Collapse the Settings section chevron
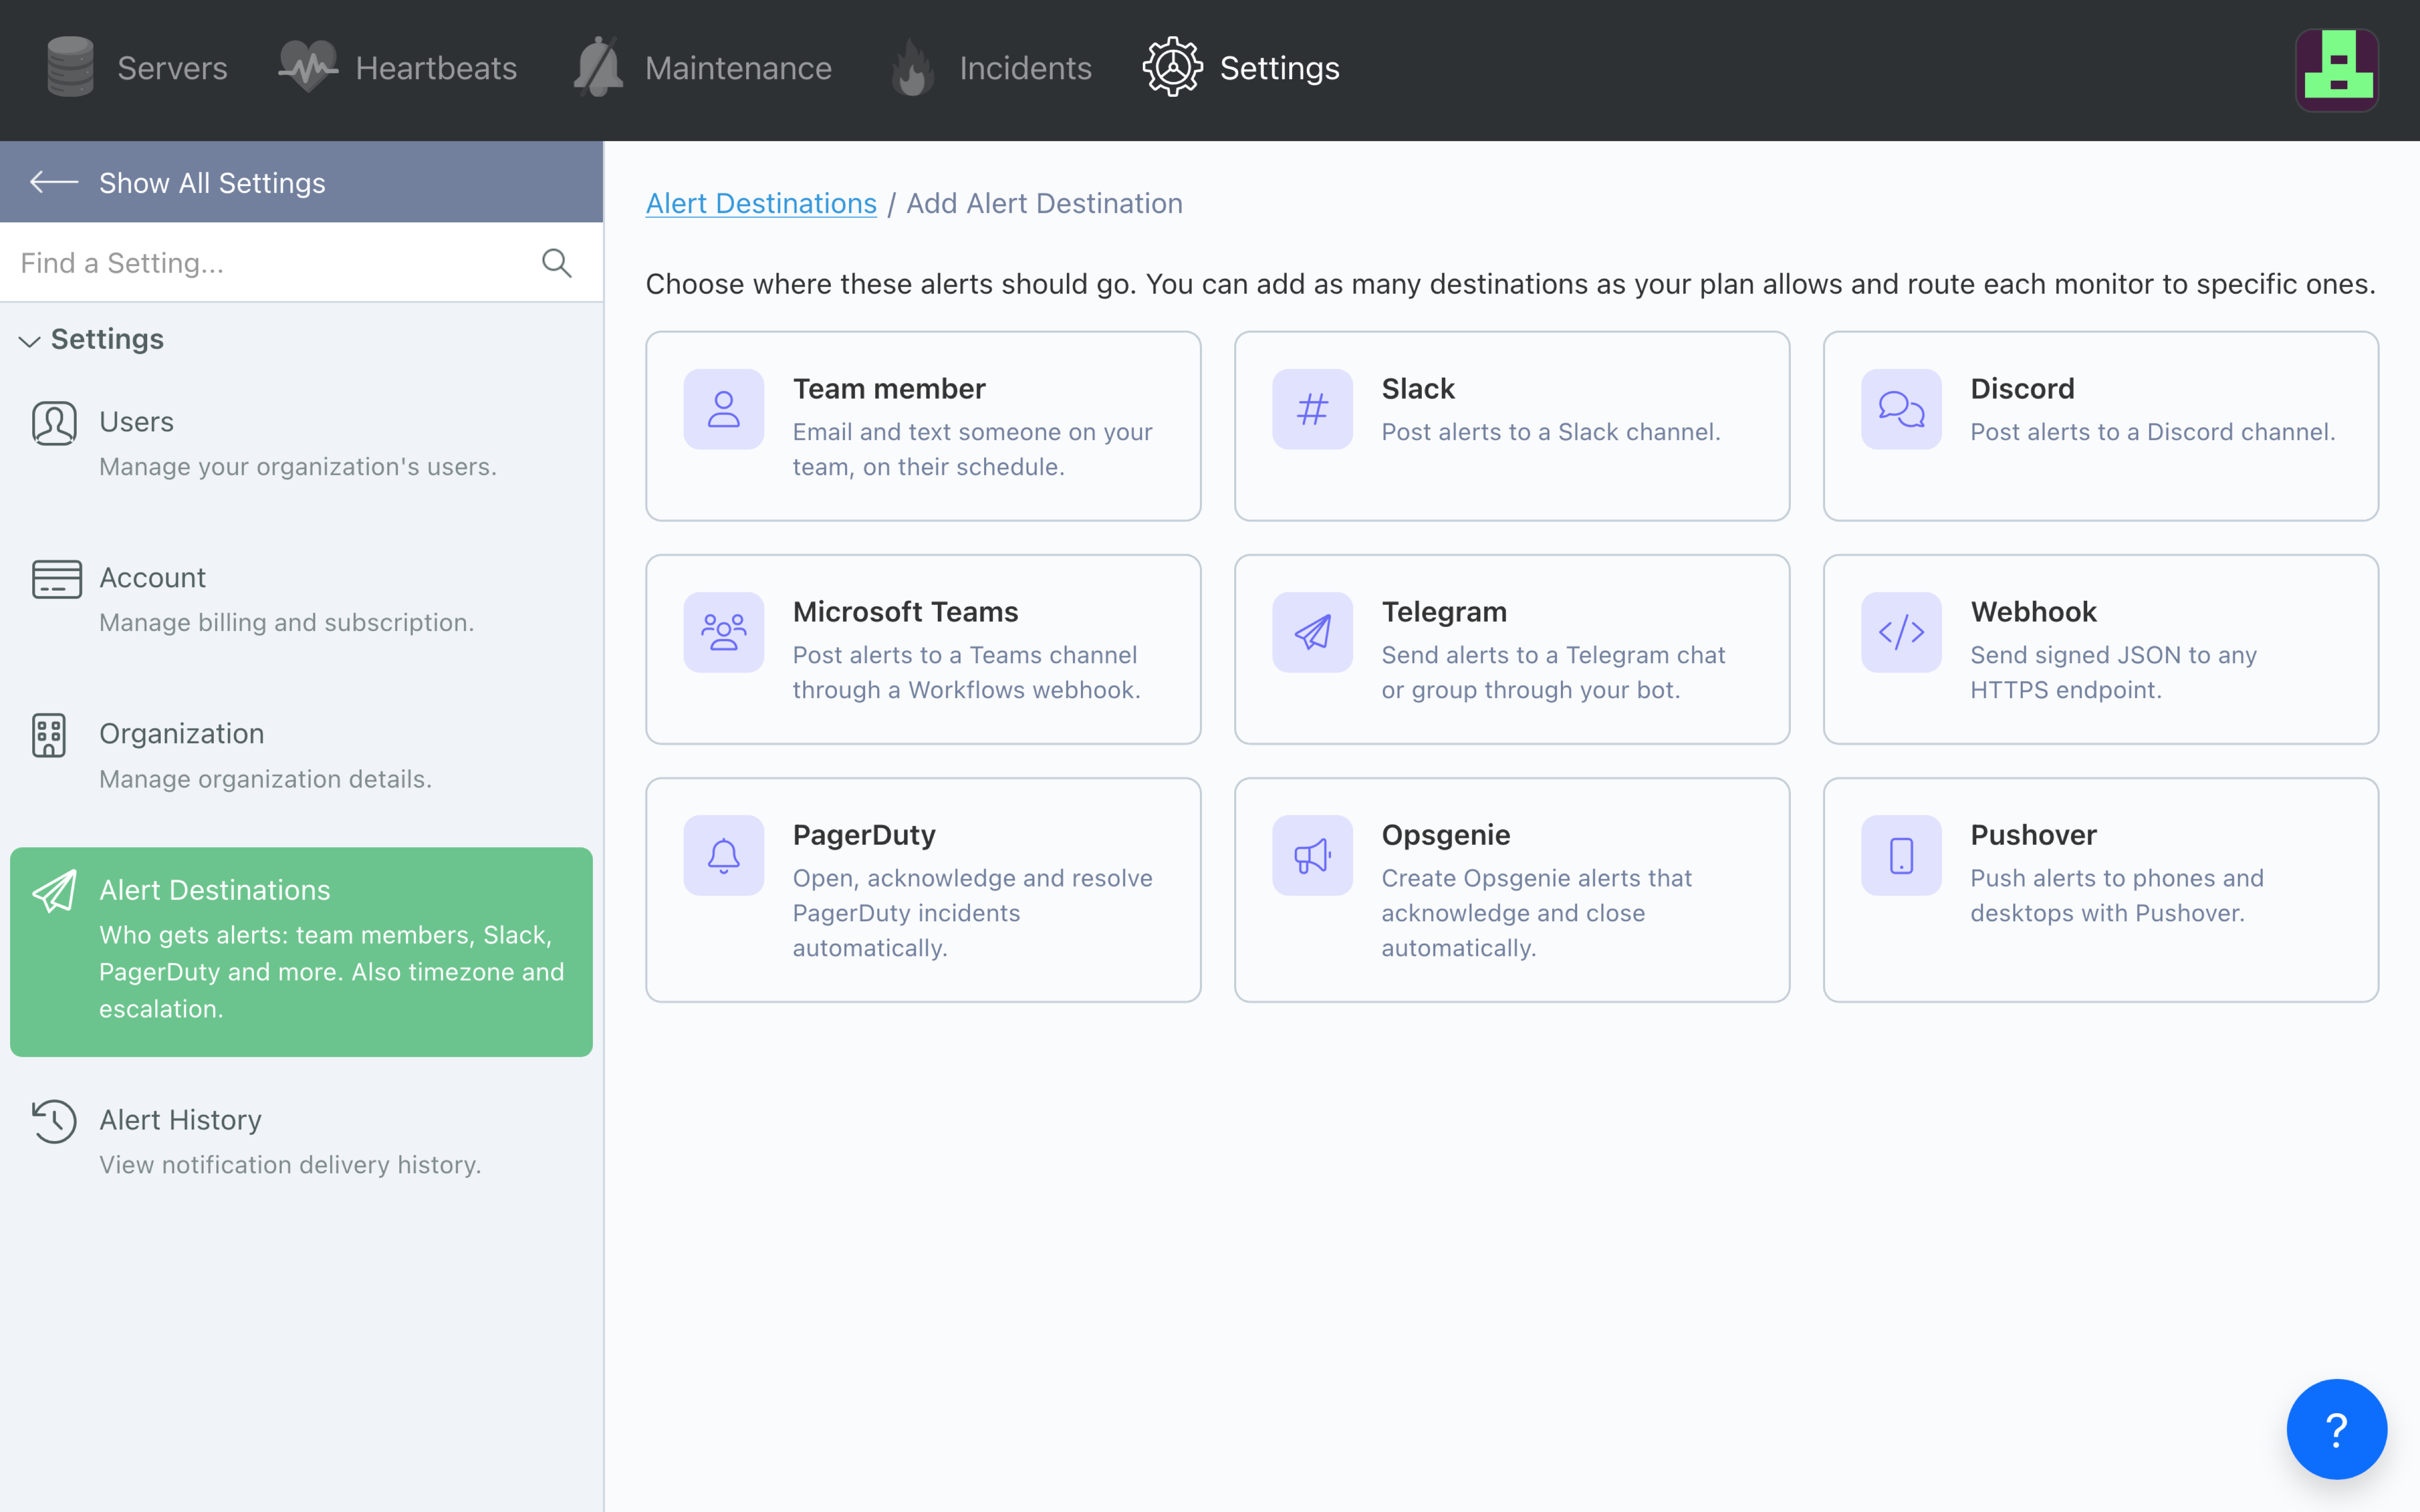 [x=29, y=341]
